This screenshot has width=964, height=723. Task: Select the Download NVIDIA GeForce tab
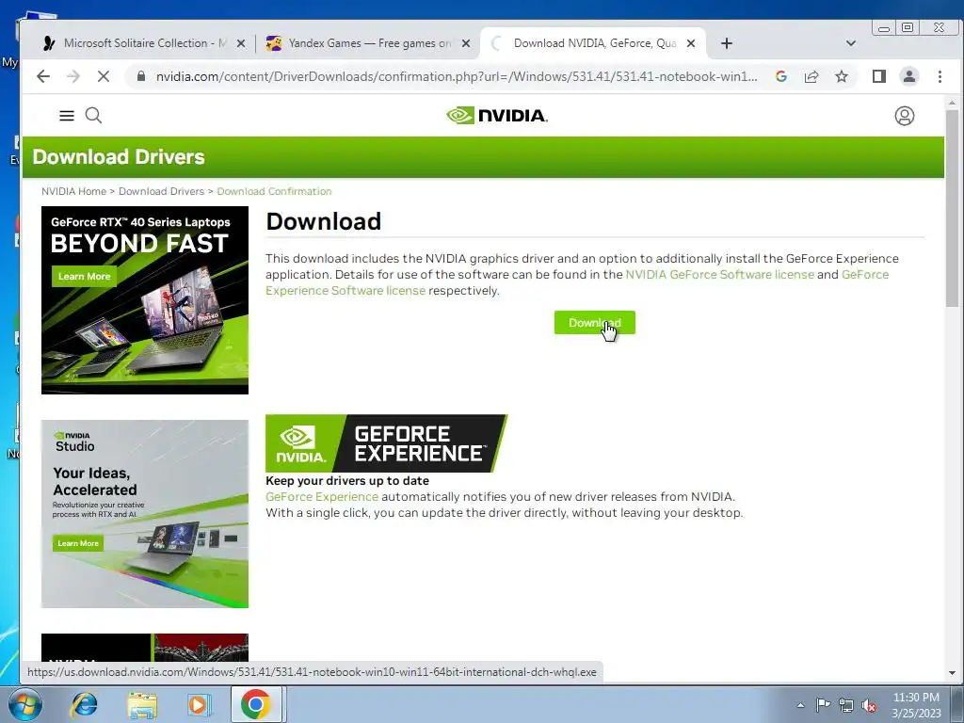click(x=594, y=43)
